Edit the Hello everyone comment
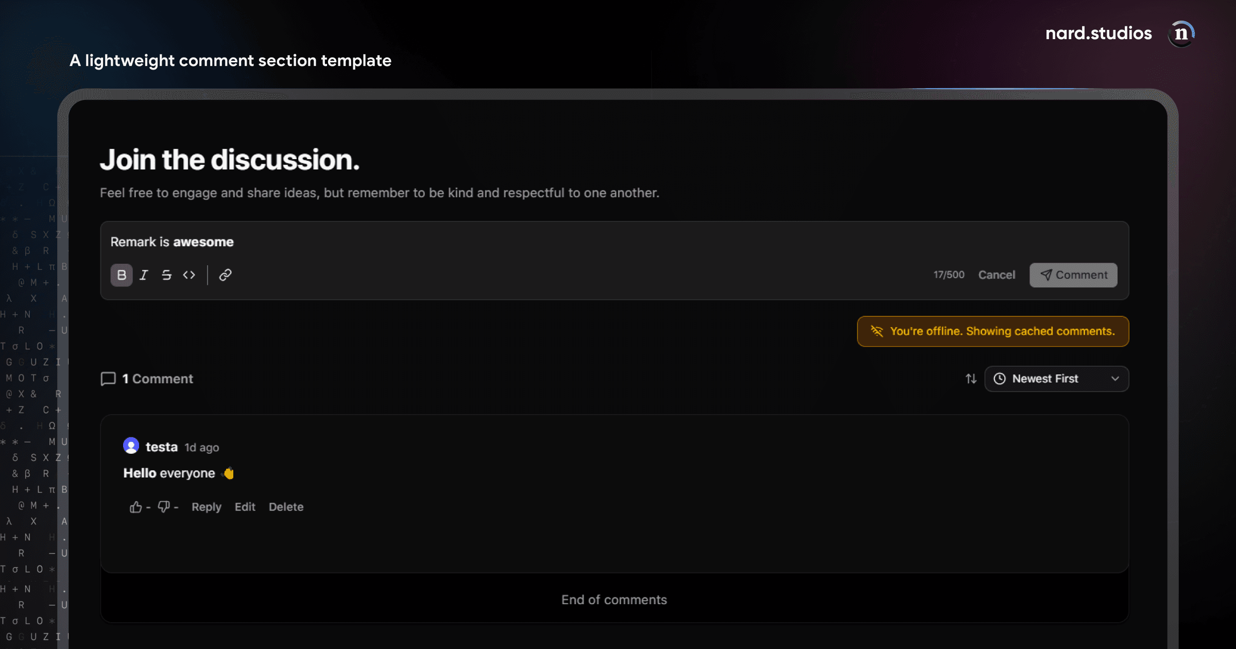This screenshot has height=649, width=1236. point(245,507)
